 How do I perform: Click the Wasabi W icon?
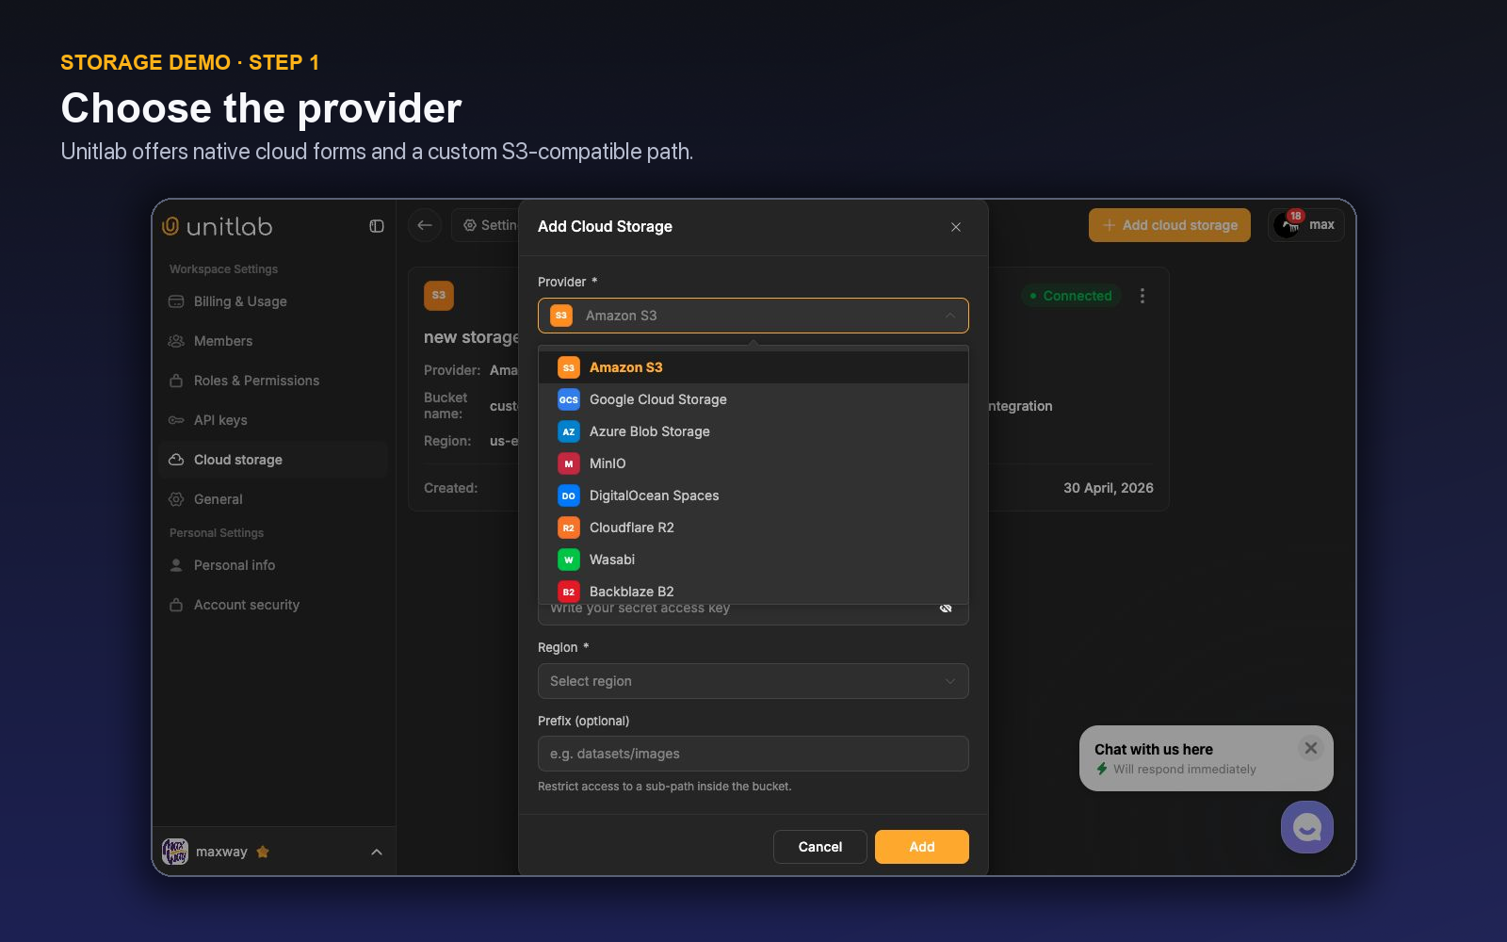(x=568, y=560)
